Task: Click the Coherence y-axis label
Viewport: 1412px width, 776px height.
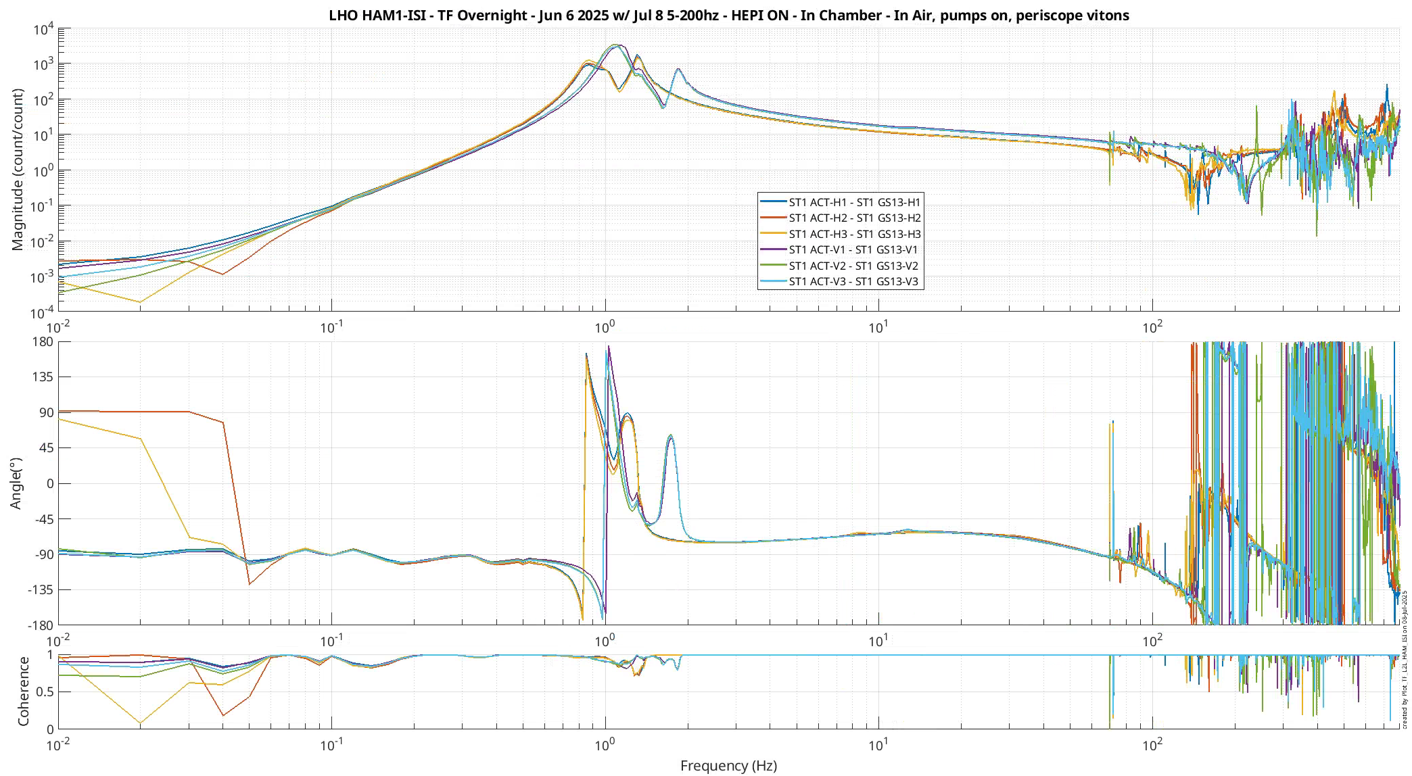Action: [24, 691]
